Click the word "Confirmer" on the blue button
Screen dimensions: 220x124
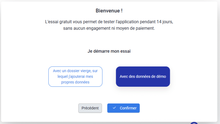coord(128,108)
